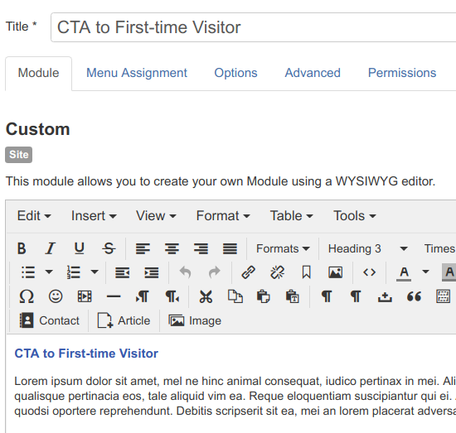Insert nonbreaking space

(385, 296)
